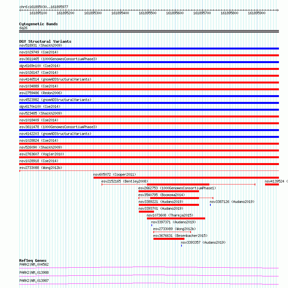Select nsv3397371 (Audano2019) label
This screenshot has width=288, height=288.
173,222
